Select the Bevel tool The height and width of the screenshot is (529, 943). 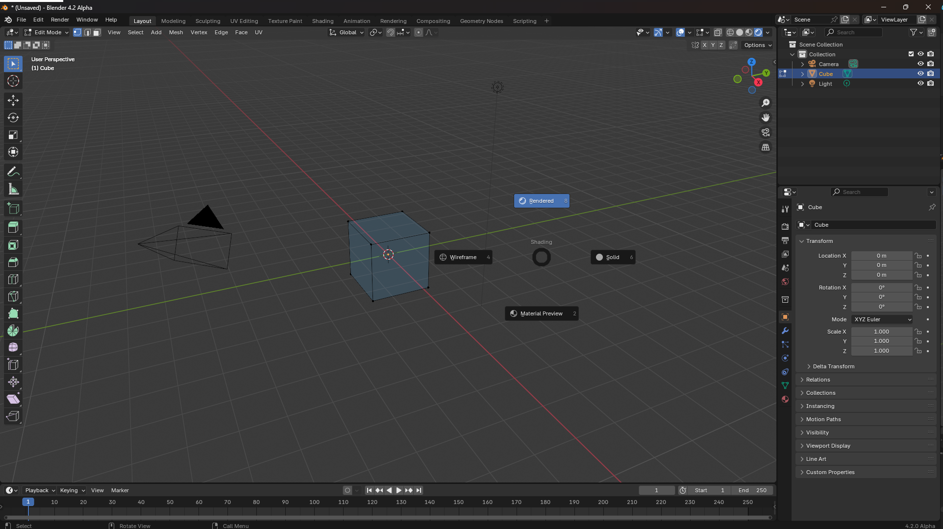click(x=13, y=262)
